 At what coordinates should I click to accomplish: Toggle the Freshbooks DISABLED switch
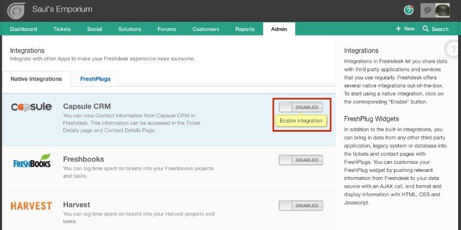pos(301,160)
